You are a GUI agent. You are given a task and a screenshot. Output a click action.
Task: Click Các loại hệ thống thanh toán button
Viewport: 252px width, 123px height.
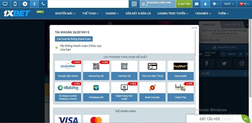[x=74, y=39]
